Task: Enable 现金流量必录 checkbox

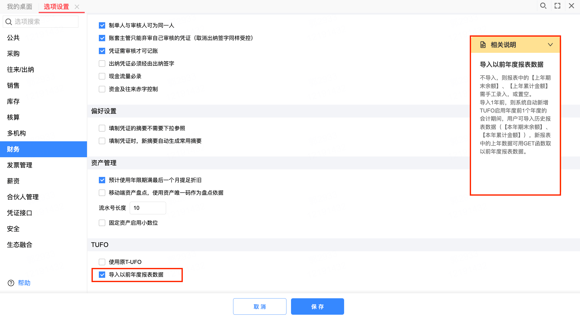Action: 102,76
